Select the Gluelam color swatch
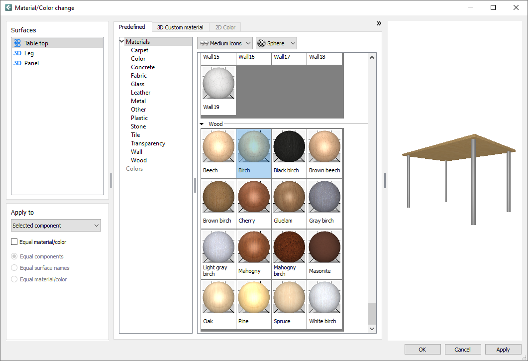Viewport: 528px width, 361px height. pyautogui.click(x=289, y=197)
